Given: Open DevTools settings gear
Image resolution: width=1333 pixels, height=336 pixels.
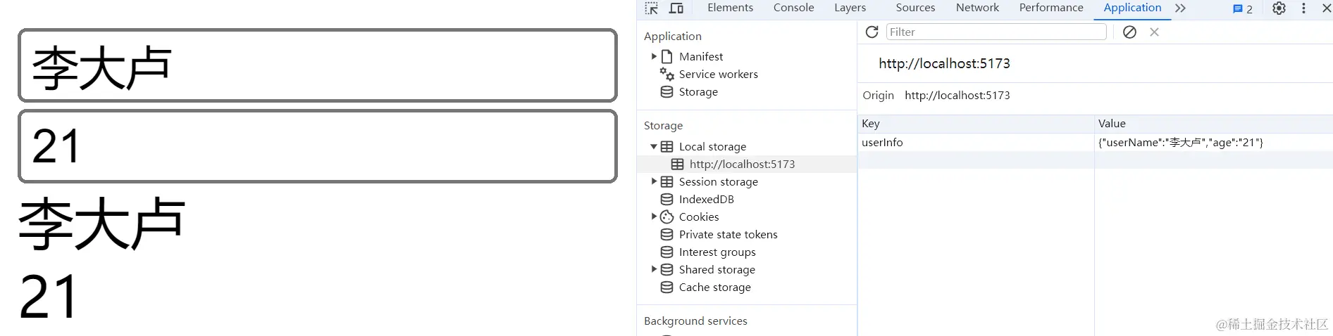Looking at the screenshot, I should coord(1279,8).
